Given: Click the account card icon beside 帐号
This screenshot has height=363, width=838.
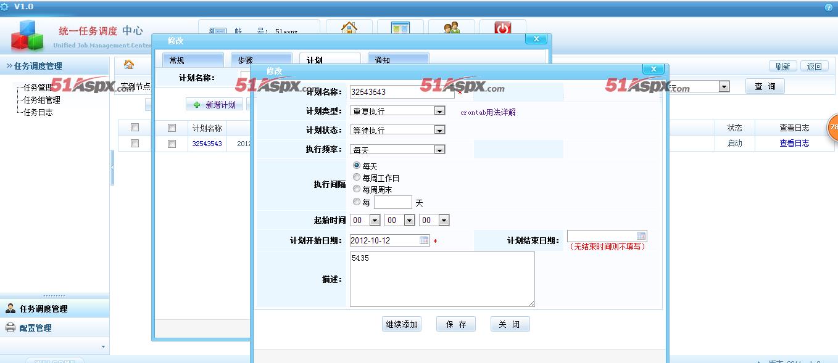Looking at the screenshot, I should [218, 31].
